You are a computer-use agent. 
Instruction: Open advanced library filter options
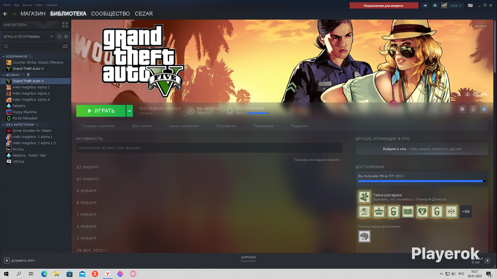65,46
